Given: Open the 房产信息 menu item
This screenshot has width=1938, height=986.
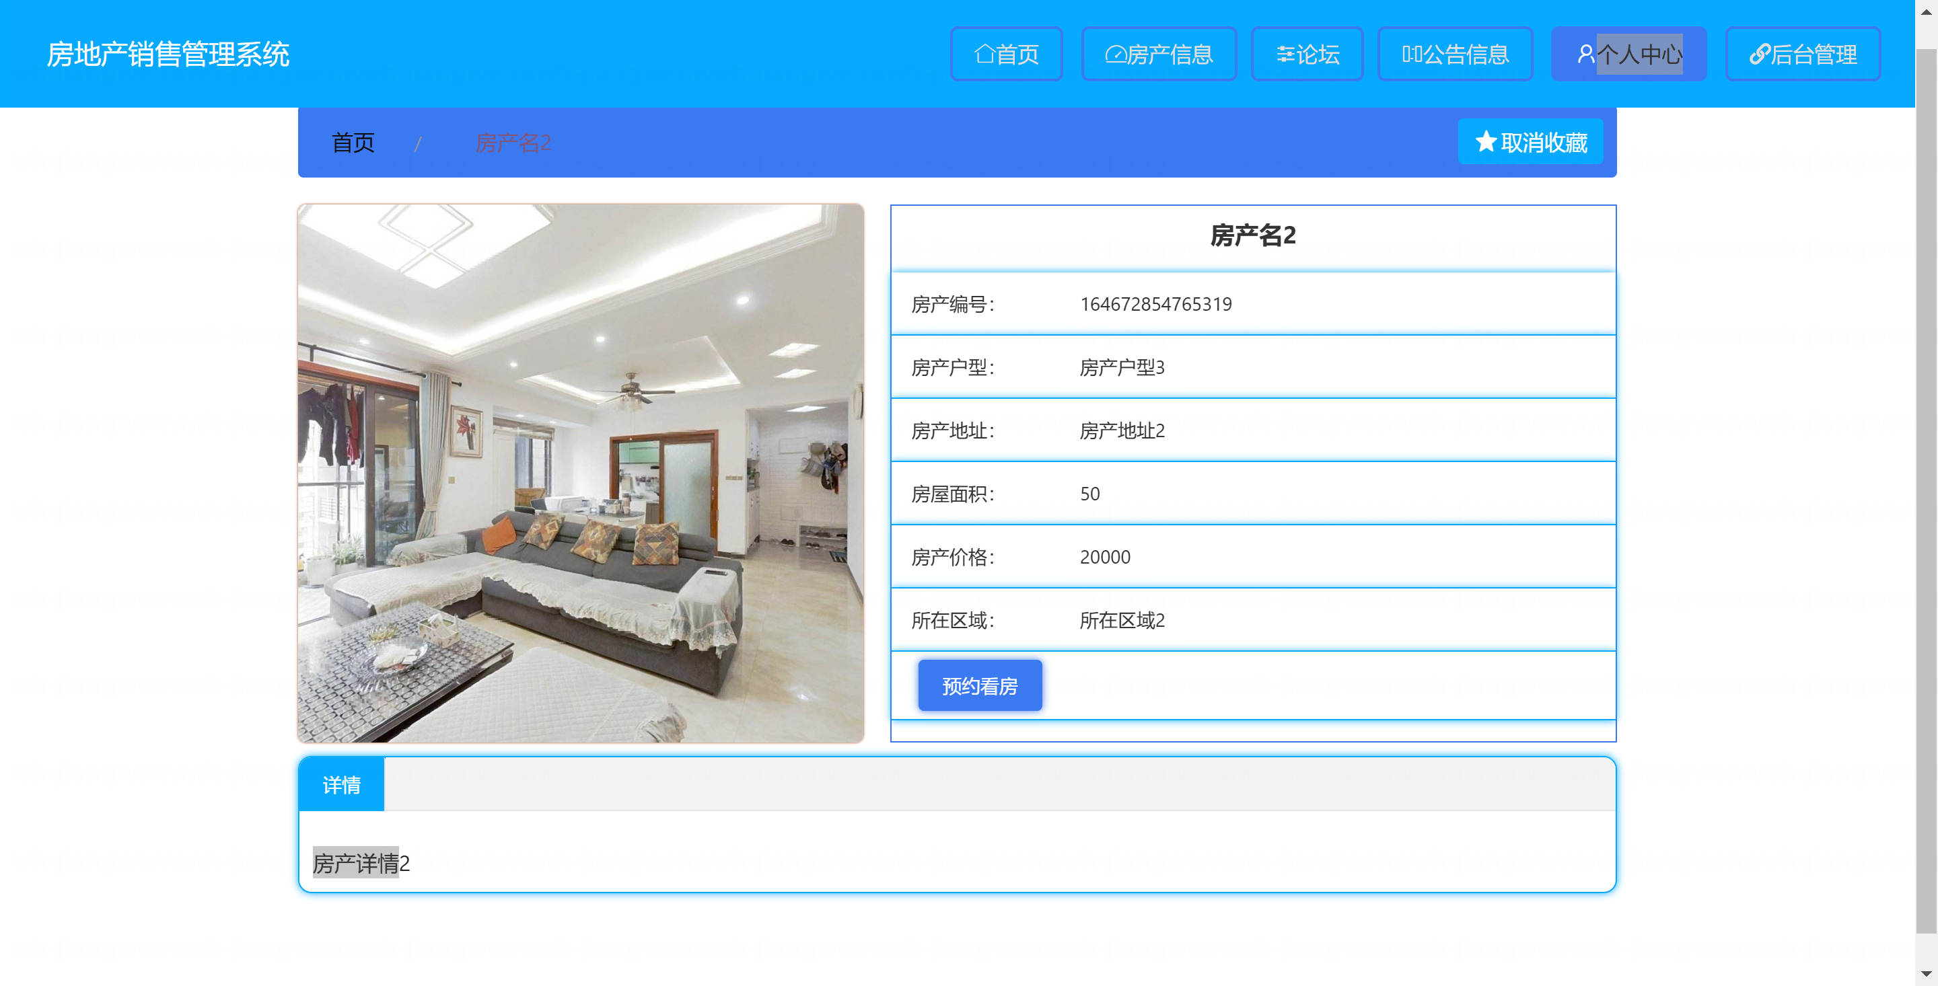Looking at the screenshot, I should [1170, 54].
